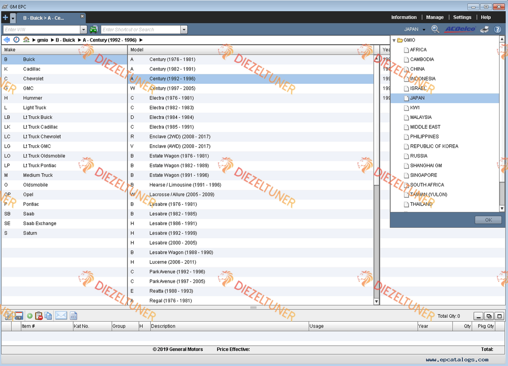Click the Make column header
Image resolution: width=508 pixels, height=366 pixels.
pos(64,50)
